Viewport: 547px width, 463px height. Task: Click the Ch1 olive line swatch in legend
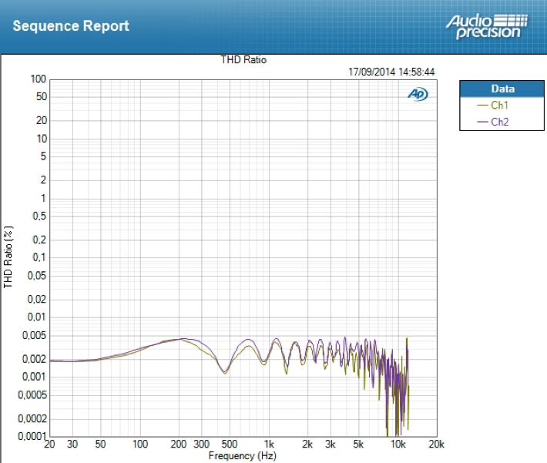pos(483,106)
